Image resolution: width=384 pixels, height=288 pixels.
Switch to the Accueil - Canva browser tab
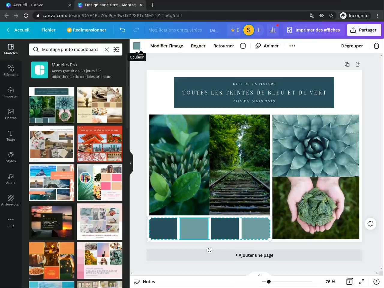(x=28, y=5)
